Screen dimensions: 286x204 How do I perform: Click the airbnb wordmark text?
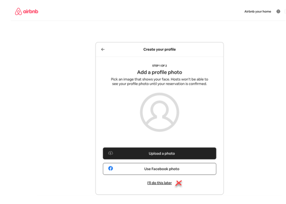pyautogui.click(x=31, y=12)
